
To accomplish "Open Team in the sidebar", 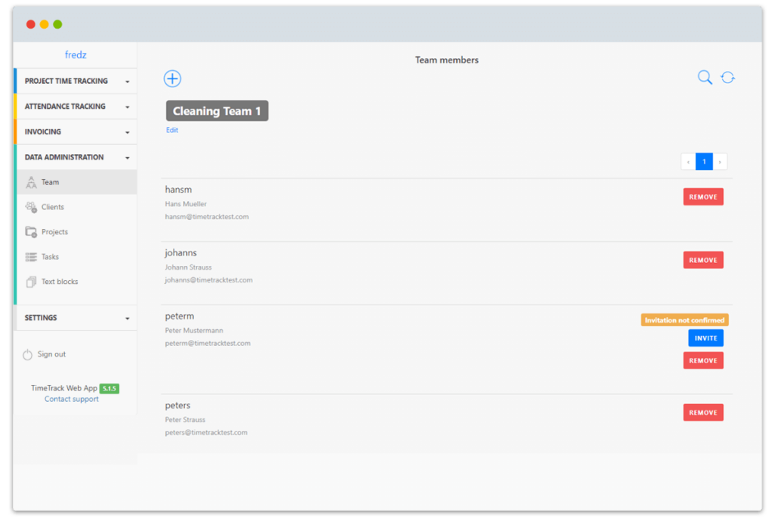I will pyautogui.click(x=50, y=182).
